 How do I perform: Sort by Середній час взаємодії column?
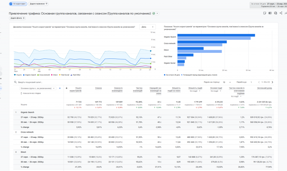click(155, 91)
